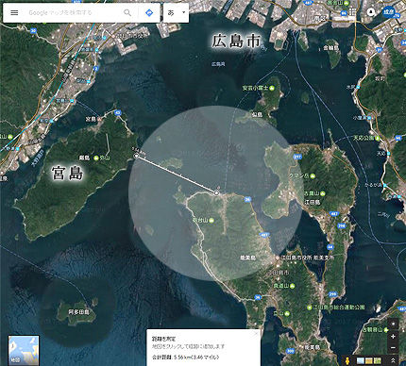Click the route 43 road shield on Miyajima

click(118, 112)
